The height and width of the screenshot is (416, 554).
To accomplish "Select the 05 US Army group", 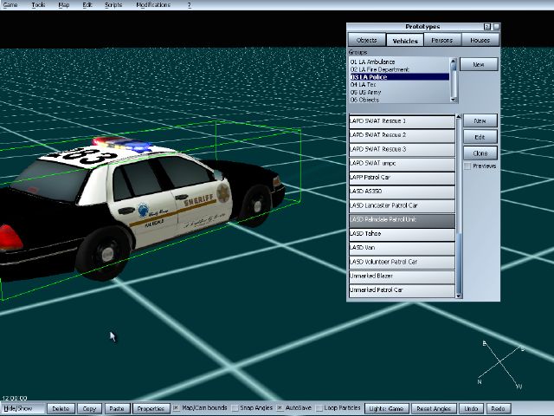I will (x=399, y=92).
